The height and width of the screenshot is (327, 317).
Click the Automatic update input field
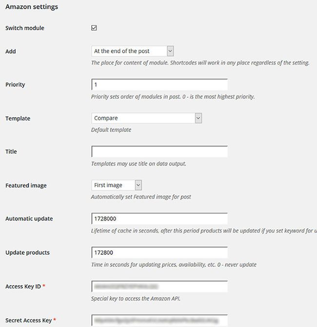[159, 219]
